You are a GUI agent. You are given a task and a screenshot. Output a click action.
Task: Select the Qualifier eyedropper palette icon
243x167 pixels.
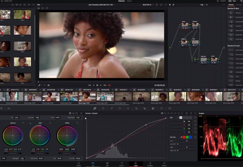(x=111, y=108)
